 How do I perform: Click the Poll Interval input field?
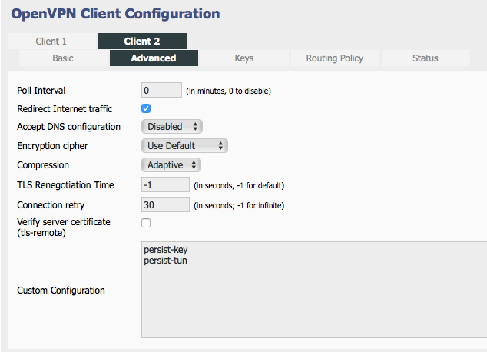pyautogui.click(x=161, y=90)
